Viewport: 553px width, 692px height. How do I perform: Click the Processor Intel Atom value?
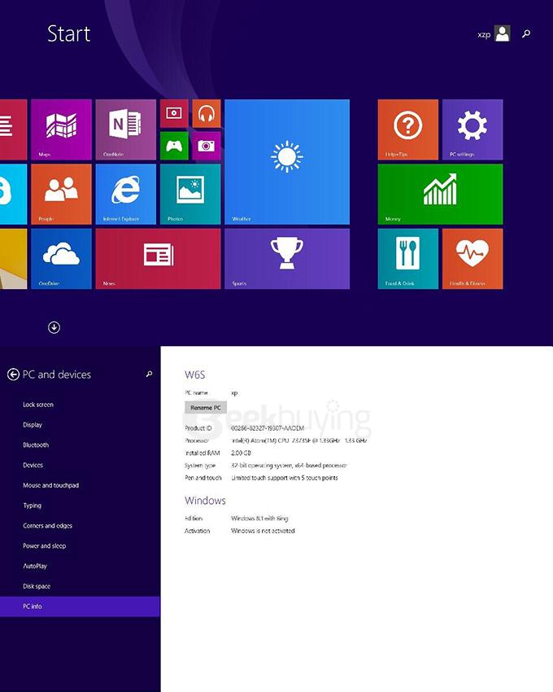click(x=299, y=440)
